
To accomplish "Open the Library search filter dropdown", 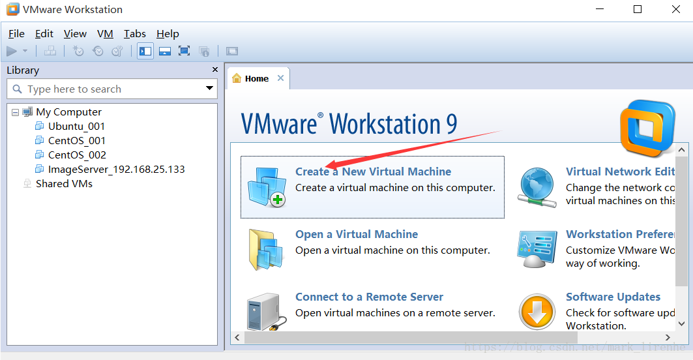I will (209, 89).
